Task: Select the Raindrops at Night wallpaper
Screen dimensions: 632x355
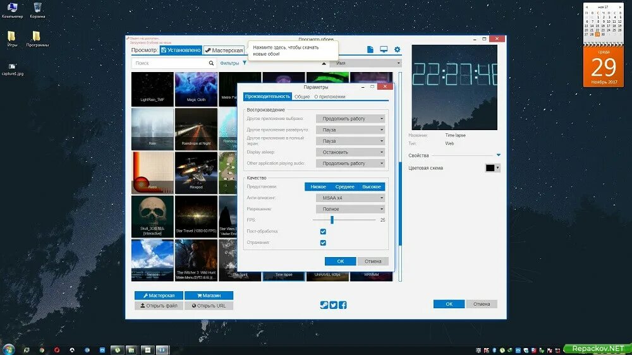Action: pyautogui.click(x=196, y=129)
